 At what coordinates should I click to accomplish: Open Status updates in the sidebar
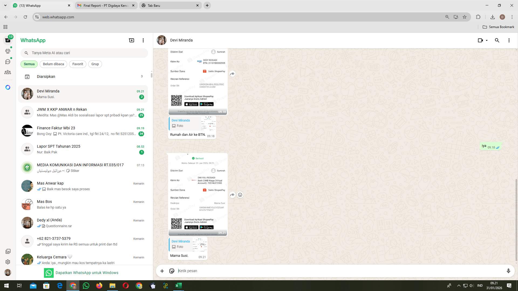tap(8, 51)
